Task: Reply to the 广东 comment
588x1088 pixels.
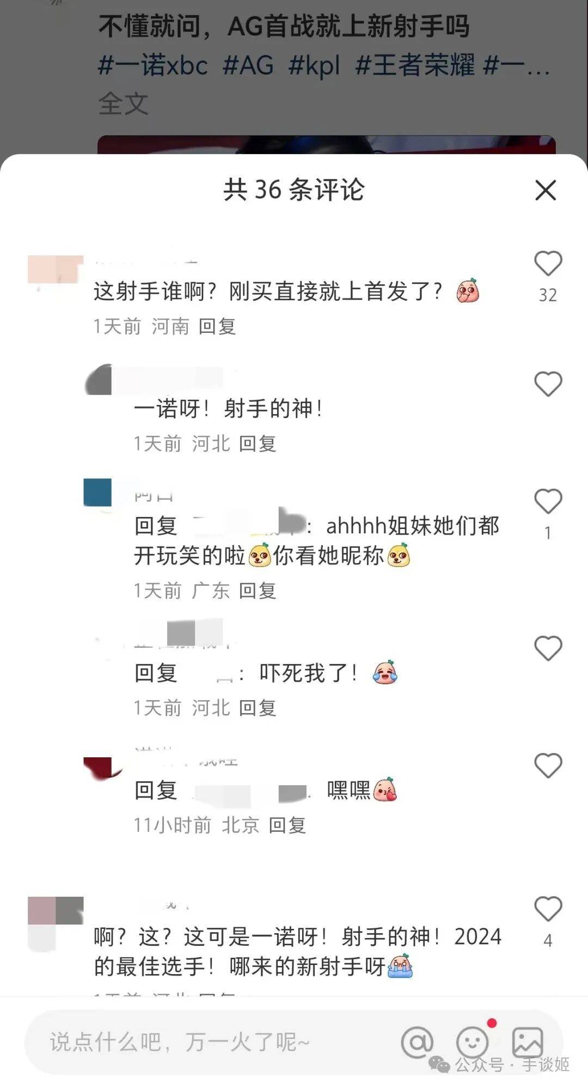Action: coord(258,591)
